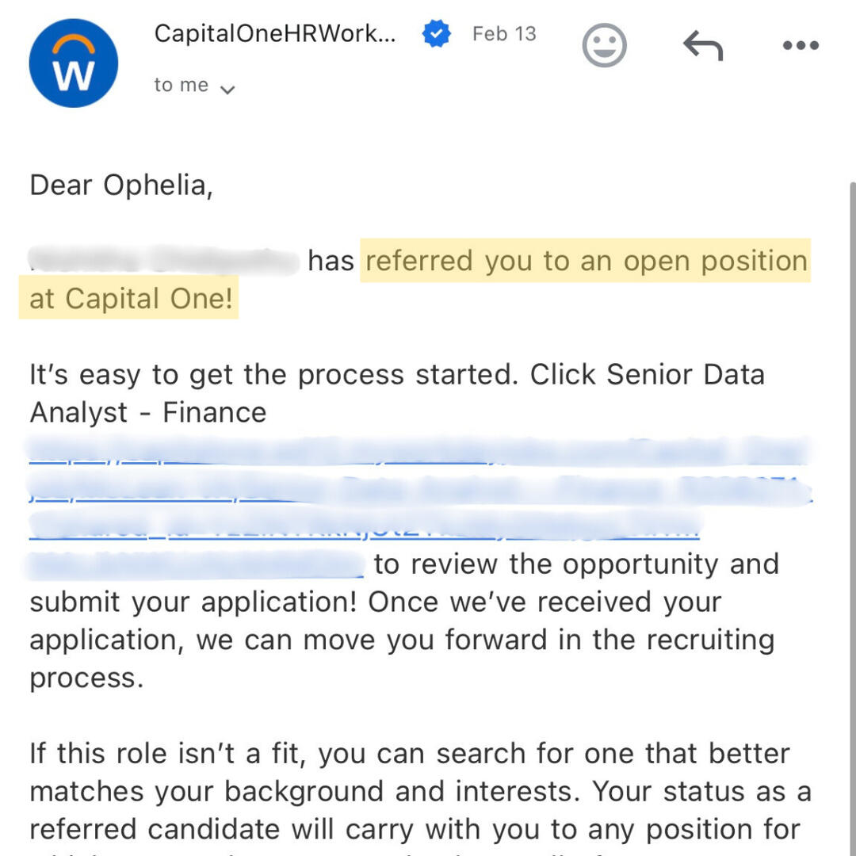The height and width of the screenshot is (856, 856).
Task: Tap the blue verified sender badge
Action: [x=436, y=34]
